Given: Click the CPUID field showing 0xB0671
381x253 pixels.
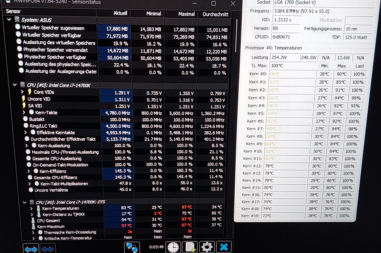Looking at the screenshot, I should point(285,37).
